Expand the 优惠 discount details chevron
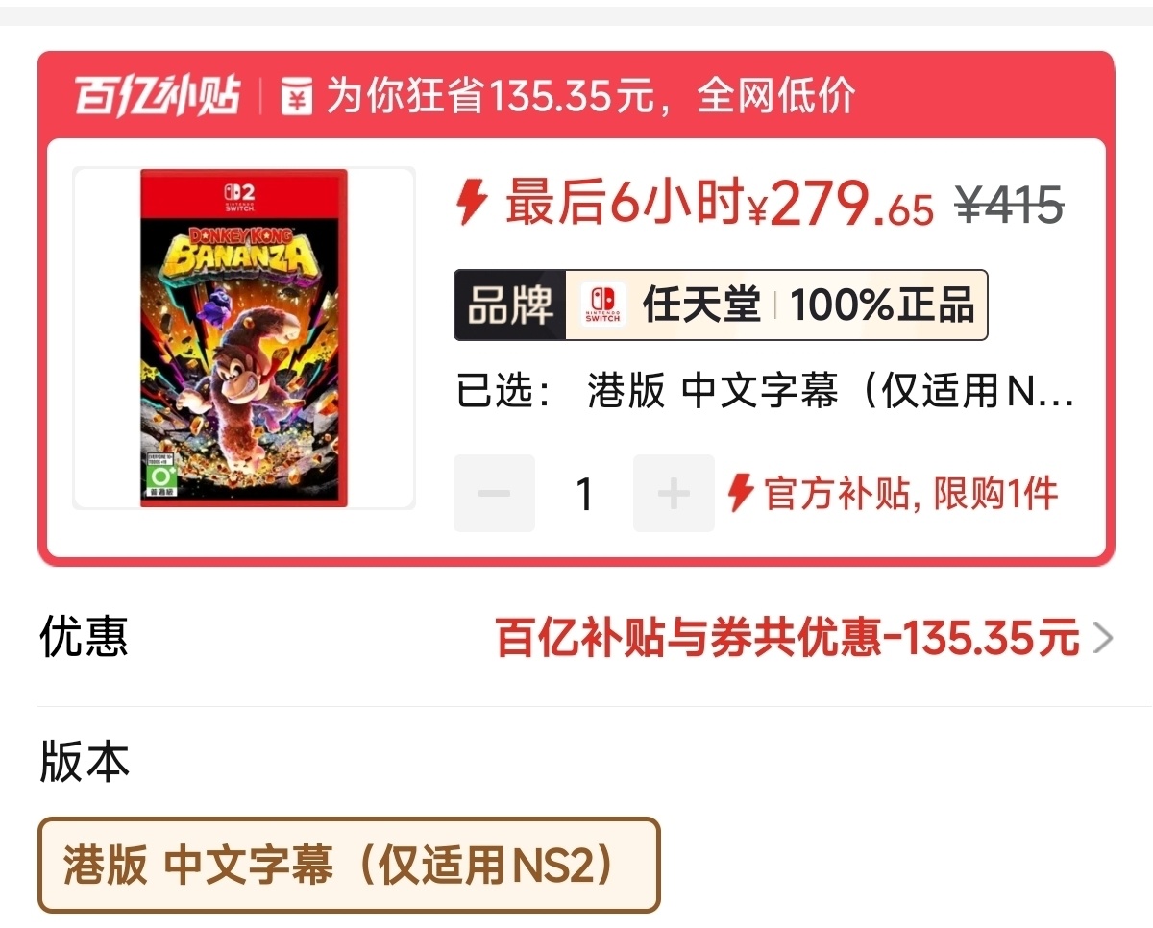Screen dimensions: 1153x928 coord(1104,638)
